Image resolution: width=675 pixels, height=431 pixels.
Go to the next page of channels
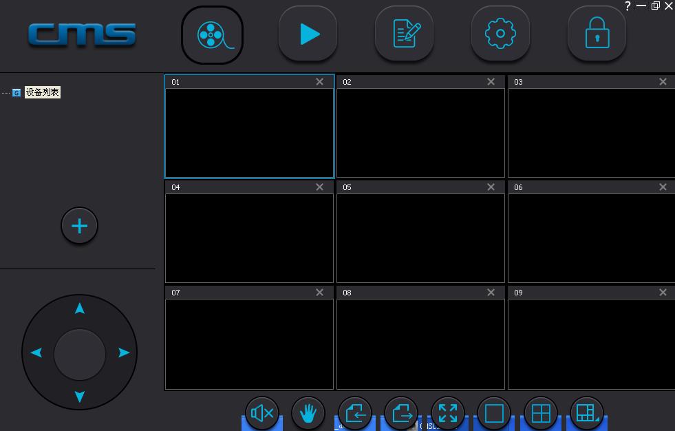coord(401,413)
